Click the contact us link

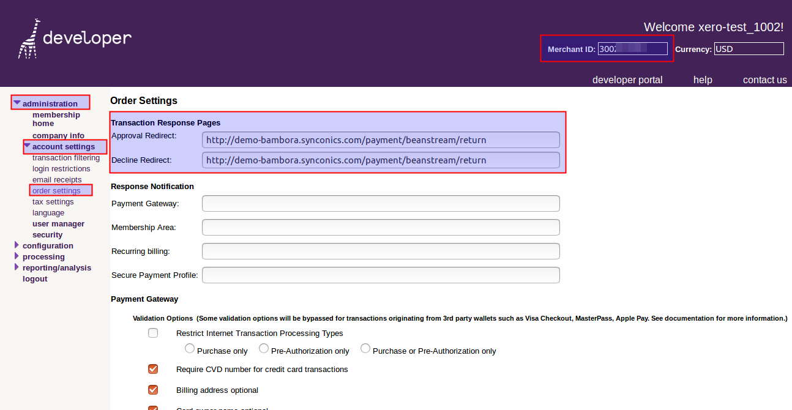(x=764, y=80)
